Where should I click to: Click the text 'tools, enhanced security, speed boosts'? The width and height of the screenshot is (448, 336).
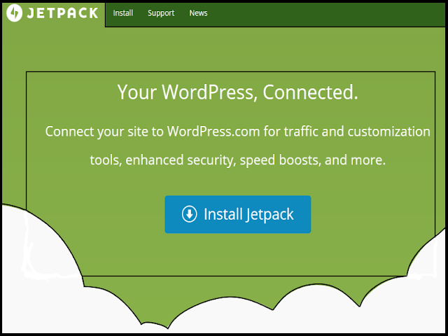coord(205,160)
